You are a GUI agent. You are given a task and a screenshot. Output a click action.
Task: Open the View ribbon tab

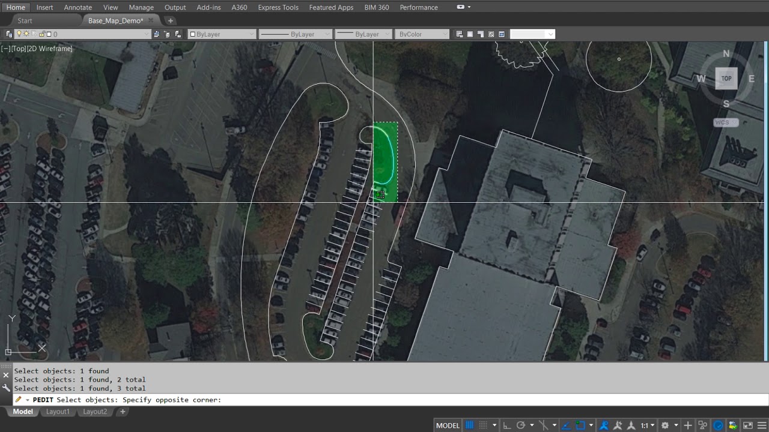(111, 7)
